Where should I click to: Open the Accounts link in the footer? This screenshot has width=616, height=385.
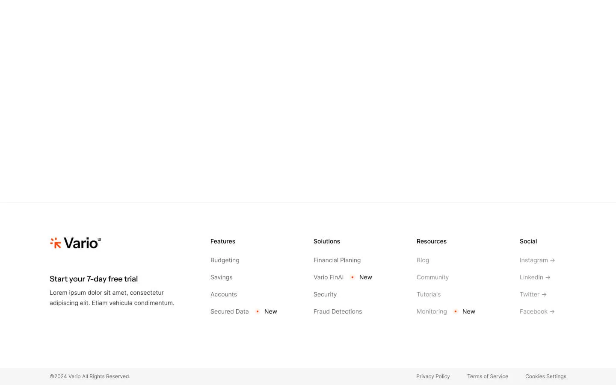(x=223, y=294)
